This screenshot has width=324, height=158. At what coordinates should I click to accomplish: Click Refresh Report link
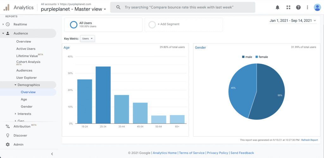tap(309, 140)
